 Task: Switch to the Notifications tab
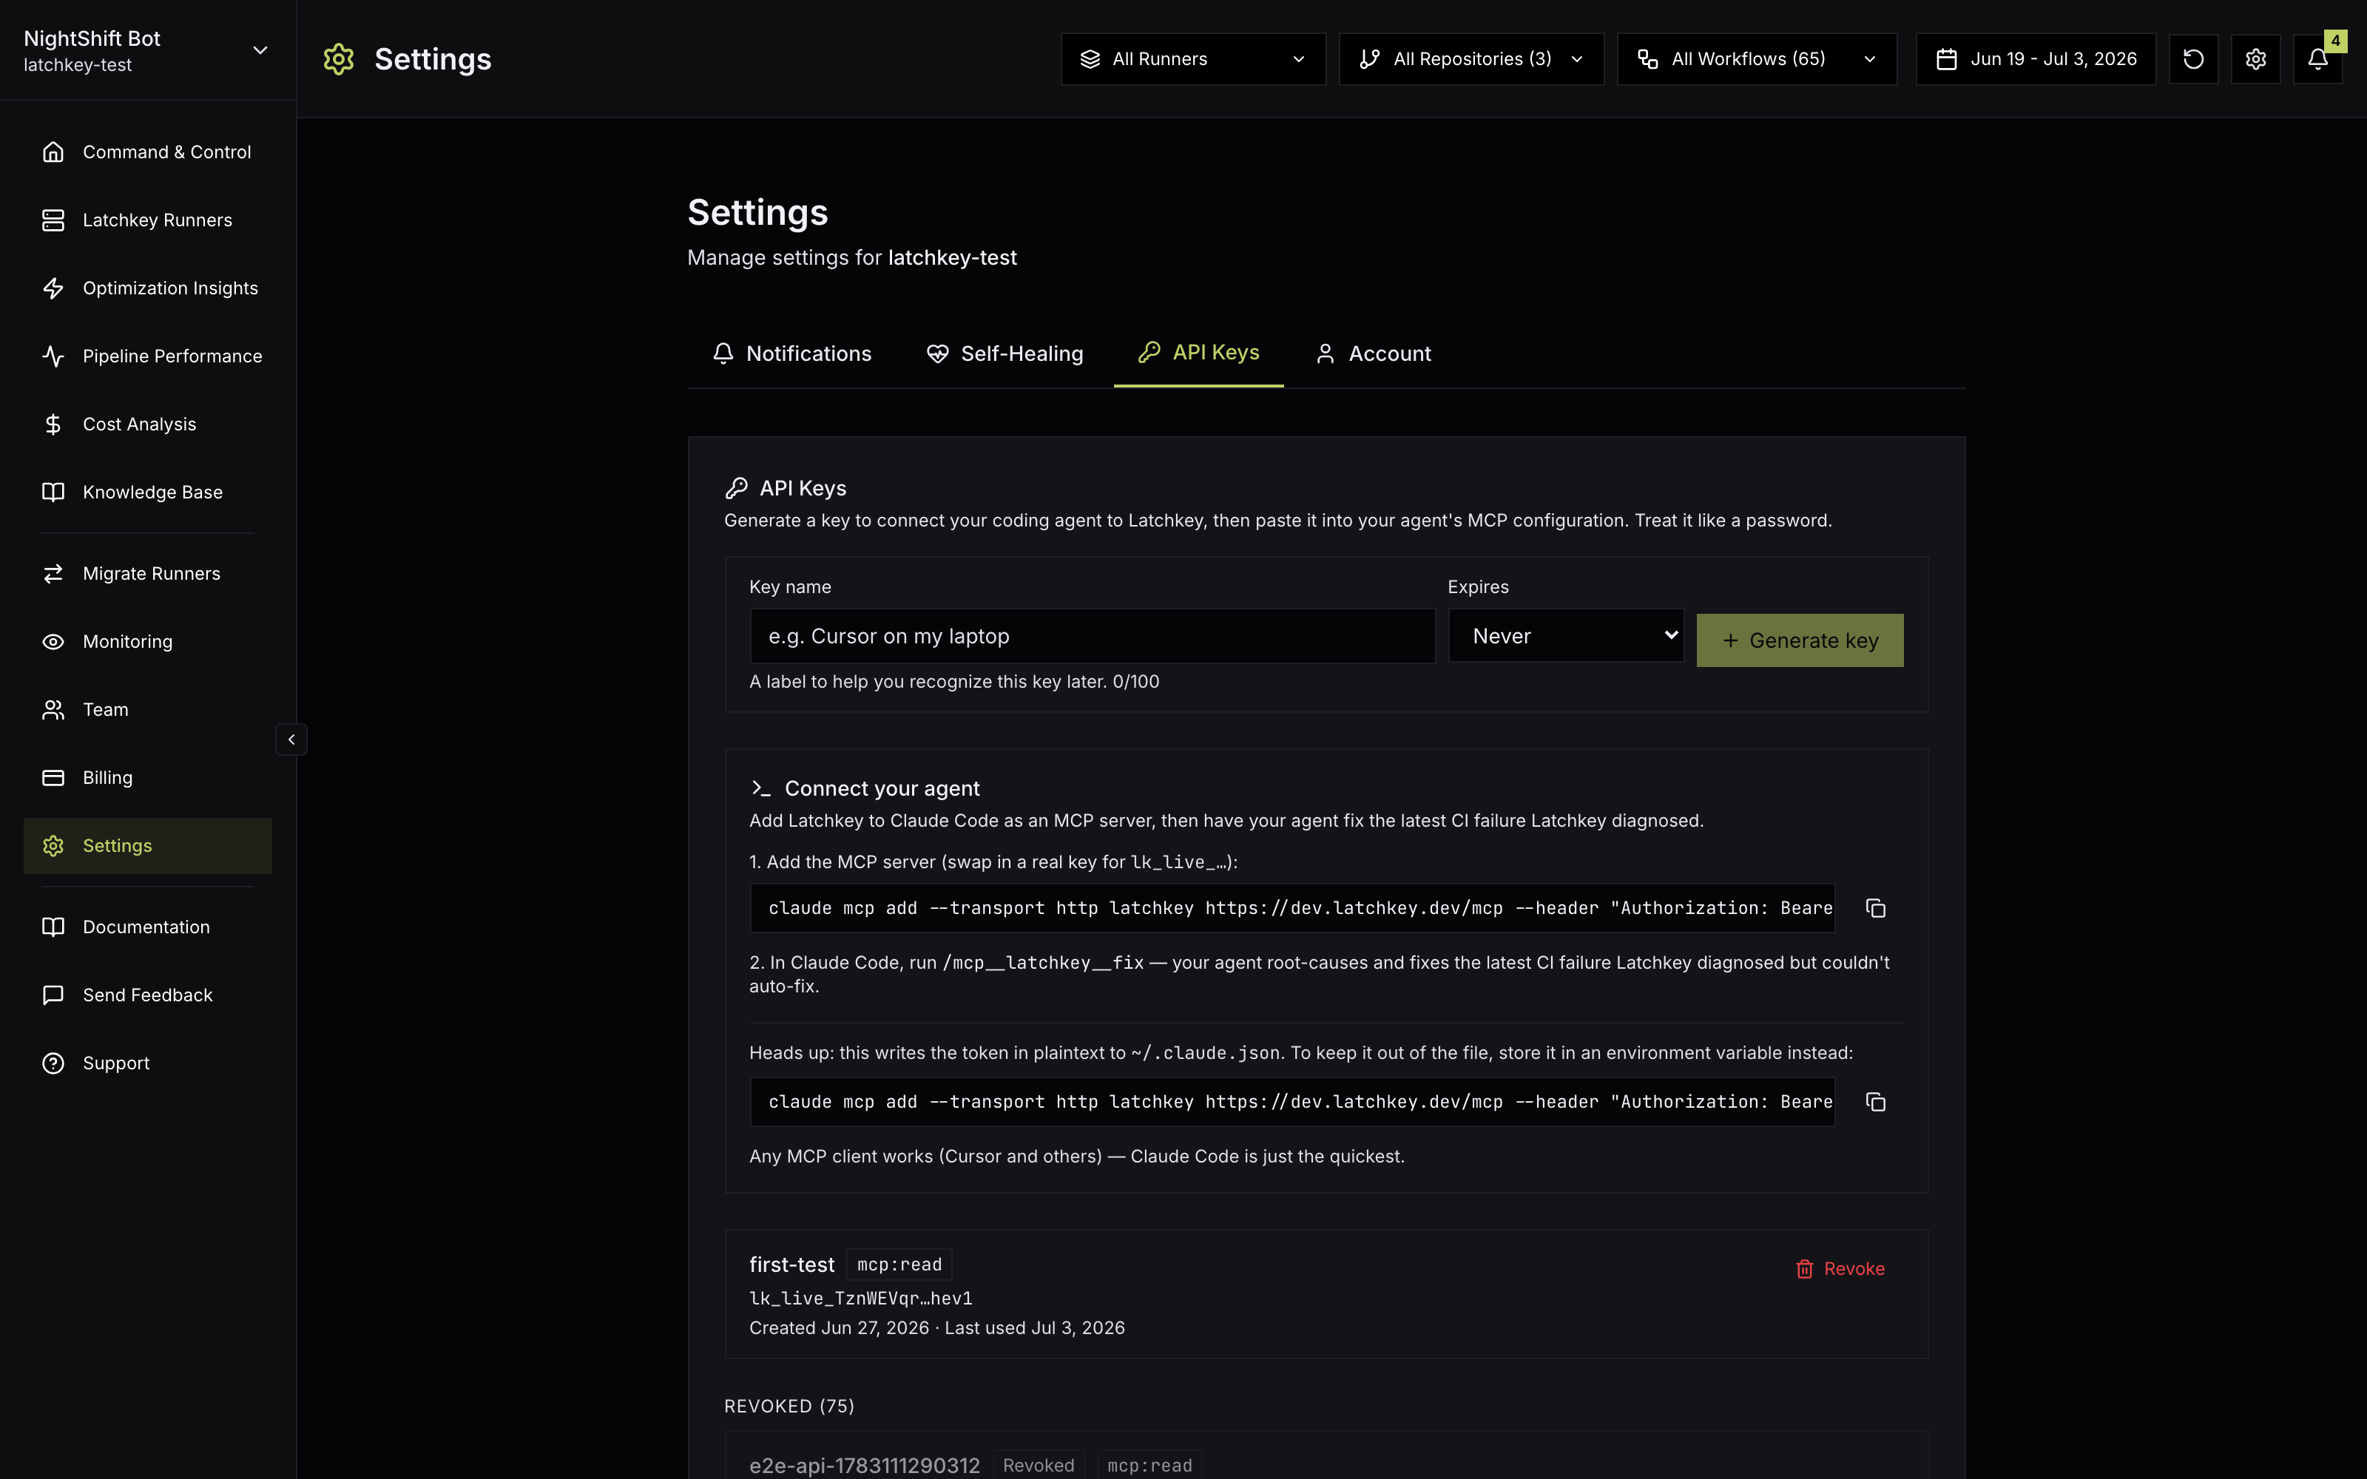pos(791,353)
